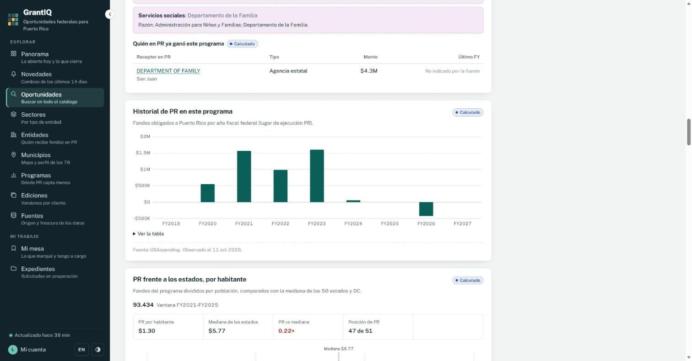692x361 pixels.
Task: Click the Receptor en PR column header
Action: coord(153,57)
